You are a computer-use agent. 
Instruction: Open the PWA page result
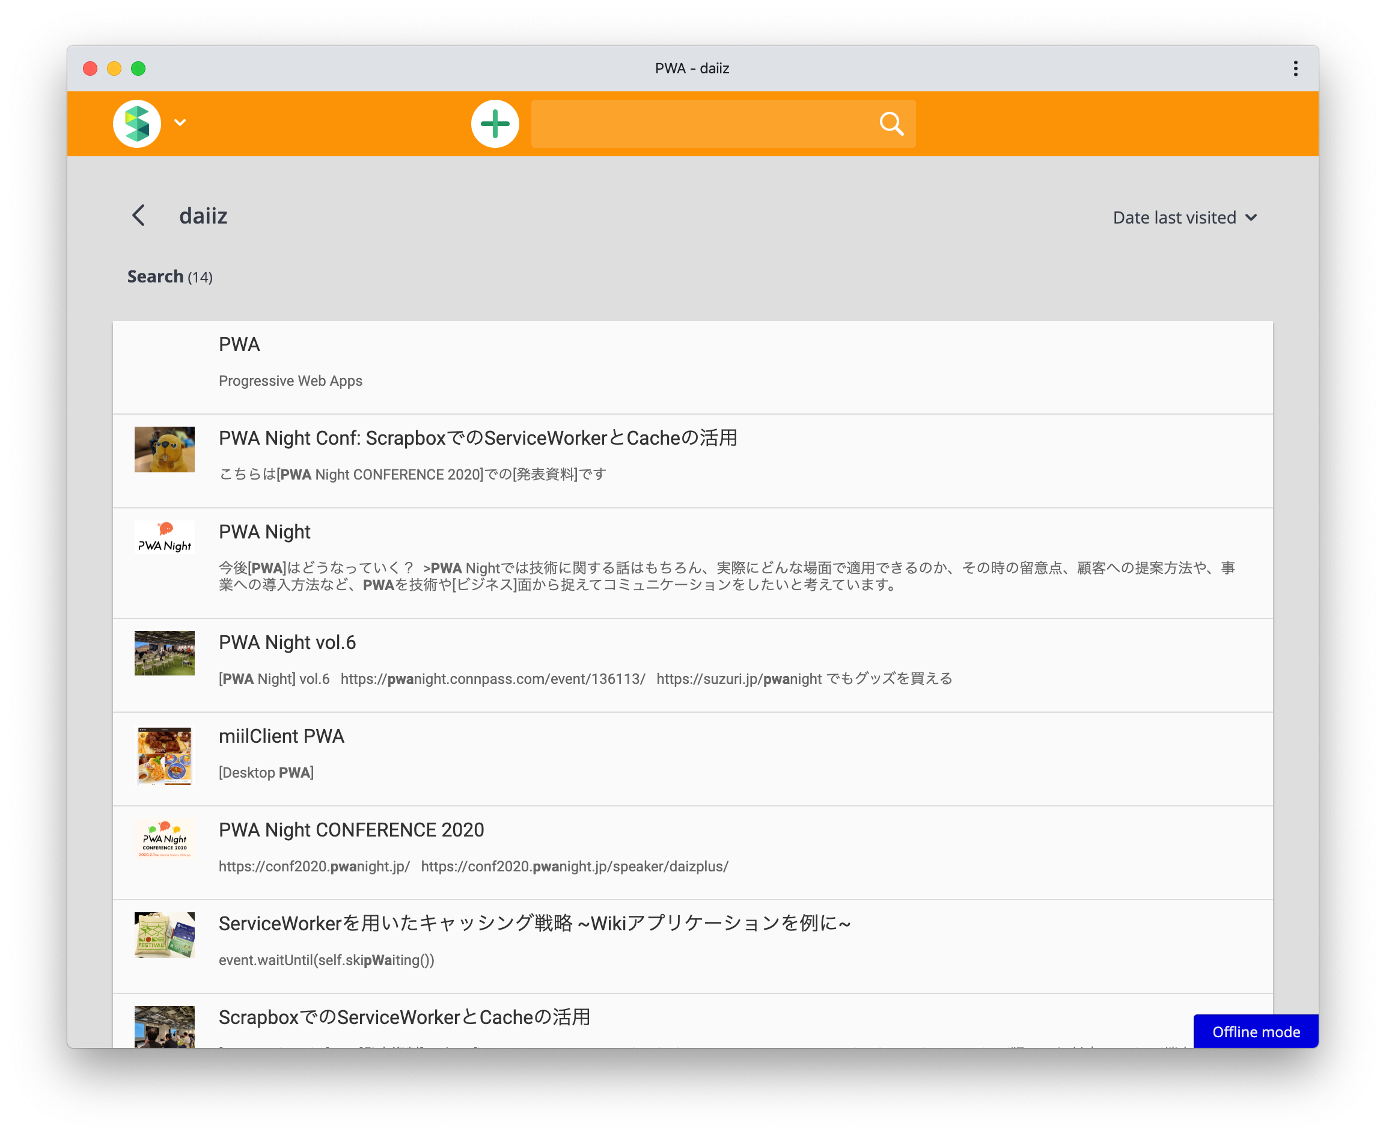[x=240, y=344]
